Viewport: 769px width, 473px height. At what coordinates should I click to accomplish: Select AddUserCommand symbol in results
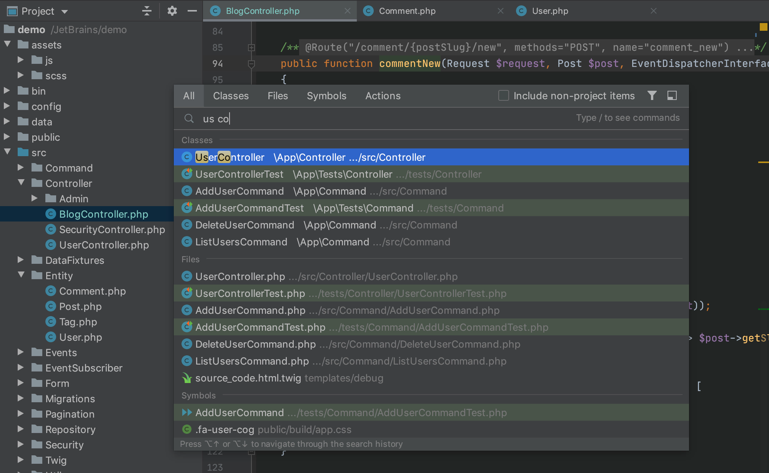(x=239, y=412)
